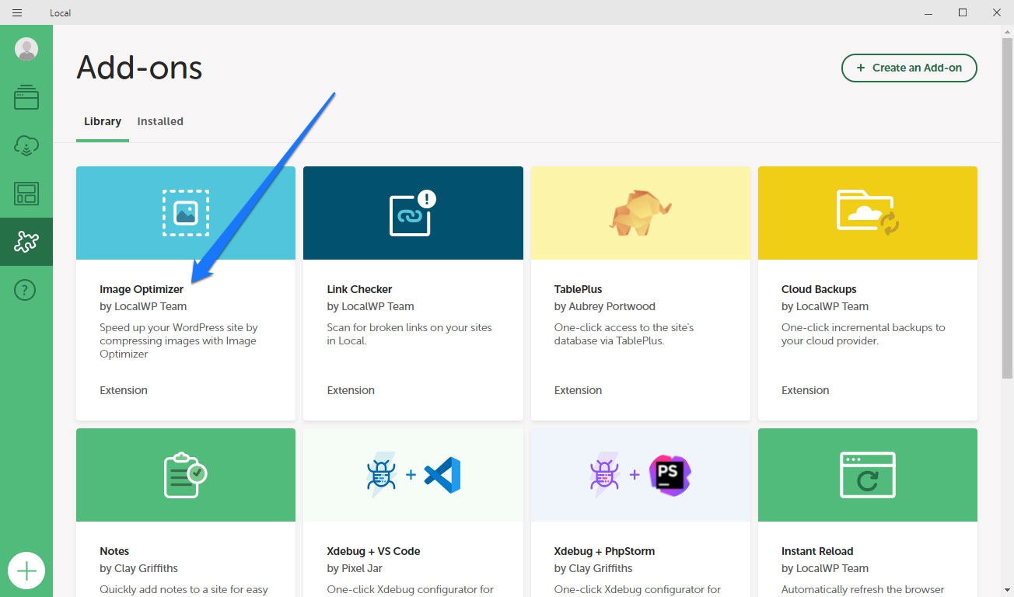Viewport: 1014px width, 597px height.
Task: Open the Xdebug + PhpStorm title
Action: (604, 551)
